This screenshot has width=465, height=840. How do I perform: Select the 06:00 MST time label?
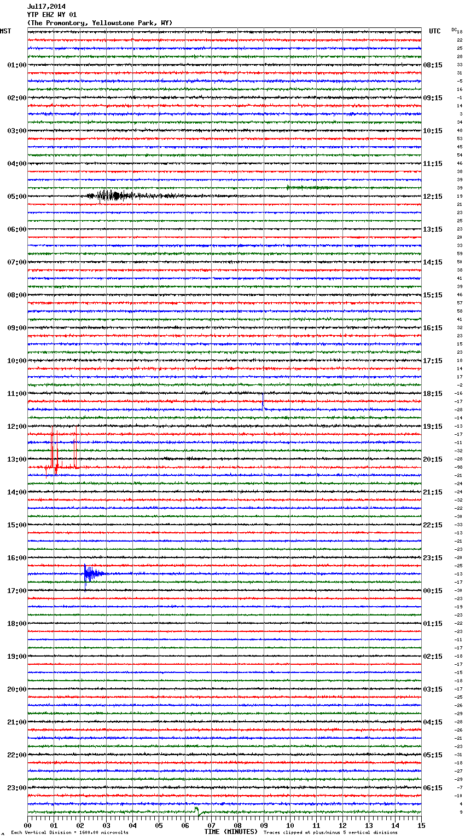(x=16, y=229)
